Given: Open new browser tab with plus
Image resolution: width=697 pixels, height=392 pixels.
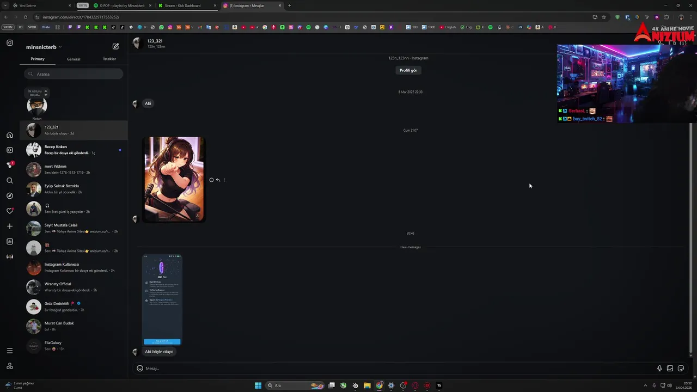Looking at the screenshot, I should pos(289,5).
